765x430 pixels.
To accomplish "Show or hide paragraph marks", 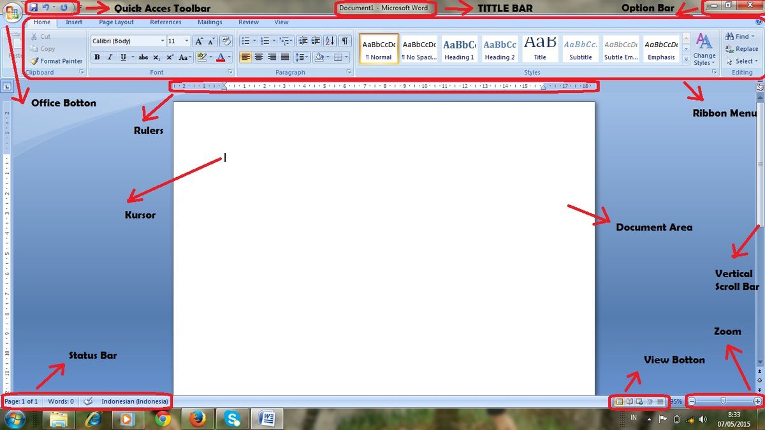I will (344, 41).
